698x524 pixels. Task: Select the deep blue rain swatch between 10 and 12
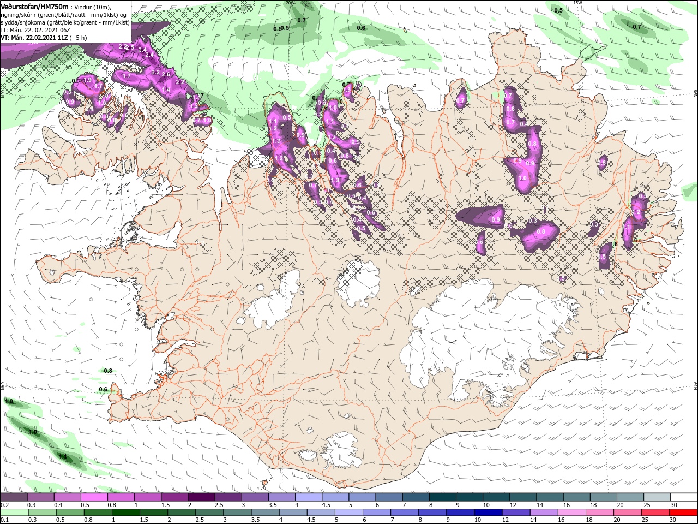[489, 513]
